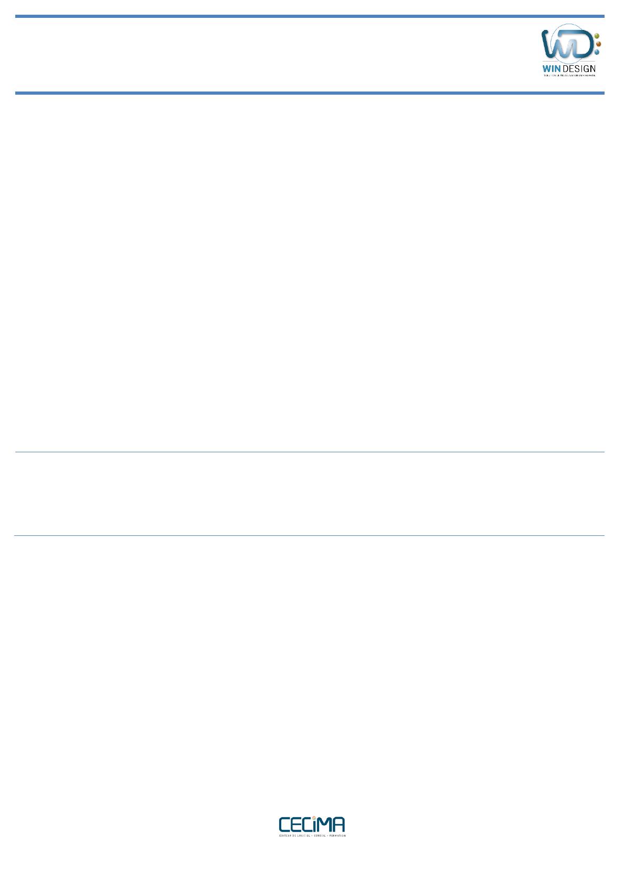Image resolution: width=624 pixels, height=883 pixels.
Task: Click the small tagline beneath WIN DESIGN
Action: coord(569,75)
